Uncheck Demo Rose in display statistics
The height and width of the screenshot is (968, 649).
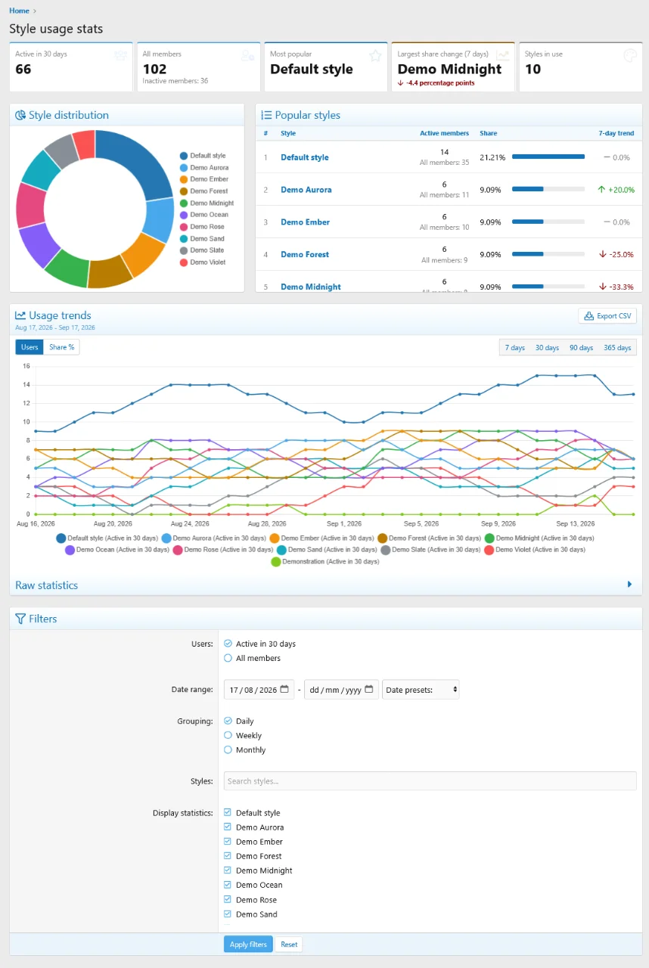tap(228, 899)
